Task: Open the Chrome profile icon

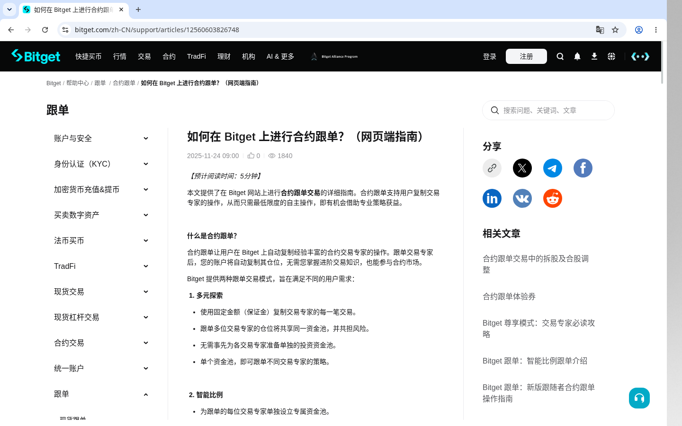Action: (639, 30)
